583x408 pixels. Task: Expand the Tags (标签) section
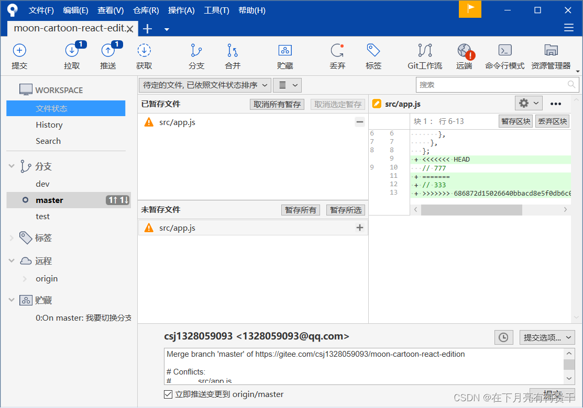[12, 238]
